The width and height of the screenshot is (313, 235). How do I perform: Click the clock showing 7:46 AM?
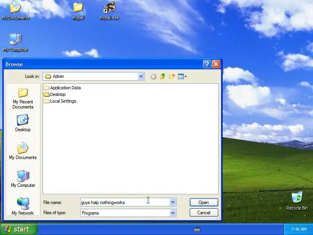coord(299,229)
